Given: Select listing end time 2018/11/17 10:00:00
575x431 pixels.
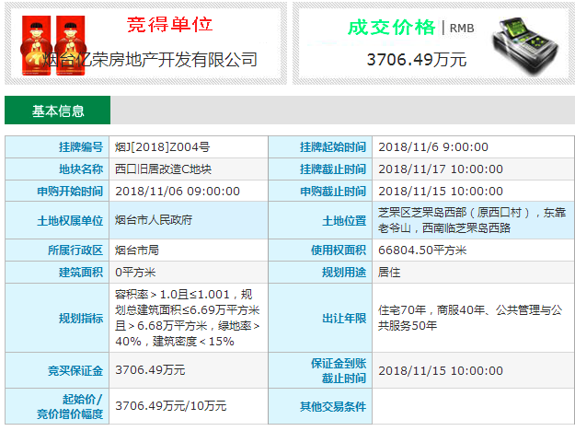Looking at the screenshot, I should click(441, 169).
